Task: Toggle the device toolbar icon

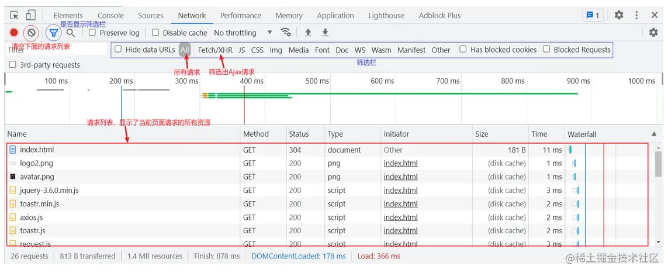Action: coord(30,15)
